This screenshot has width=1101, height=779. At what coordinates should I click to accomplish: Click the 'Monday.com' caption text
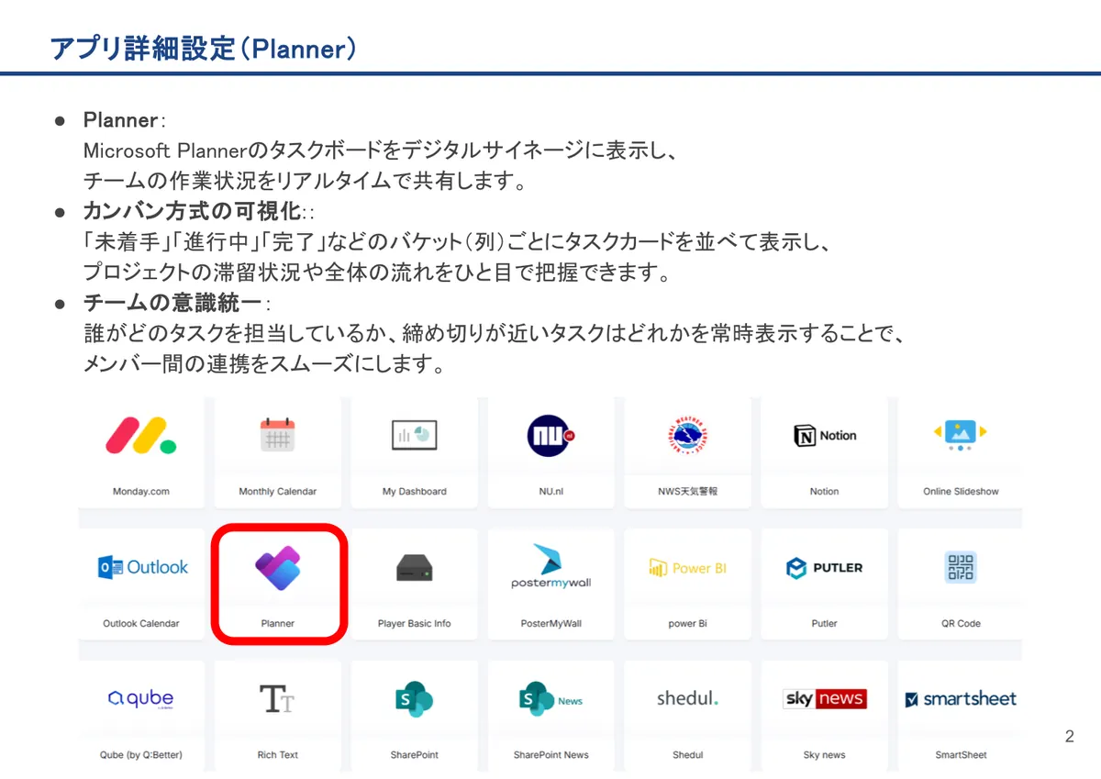[x=141, y=492]
